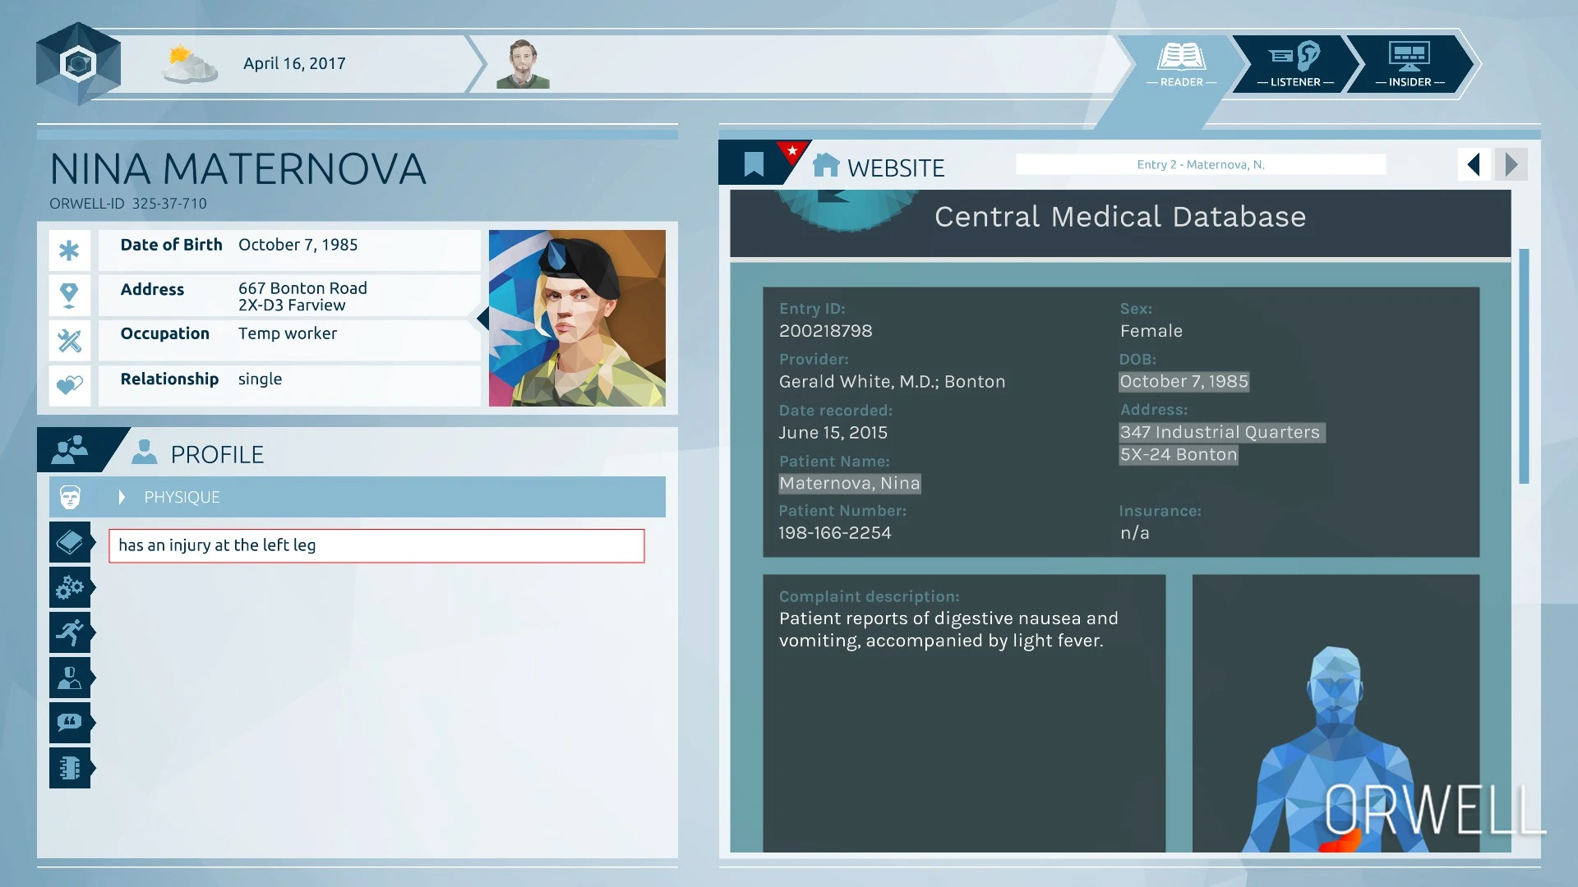Screen dimensions: 1578x887
Task: Click the highlighted Maternova, Nina patient name
Action: 849,484
